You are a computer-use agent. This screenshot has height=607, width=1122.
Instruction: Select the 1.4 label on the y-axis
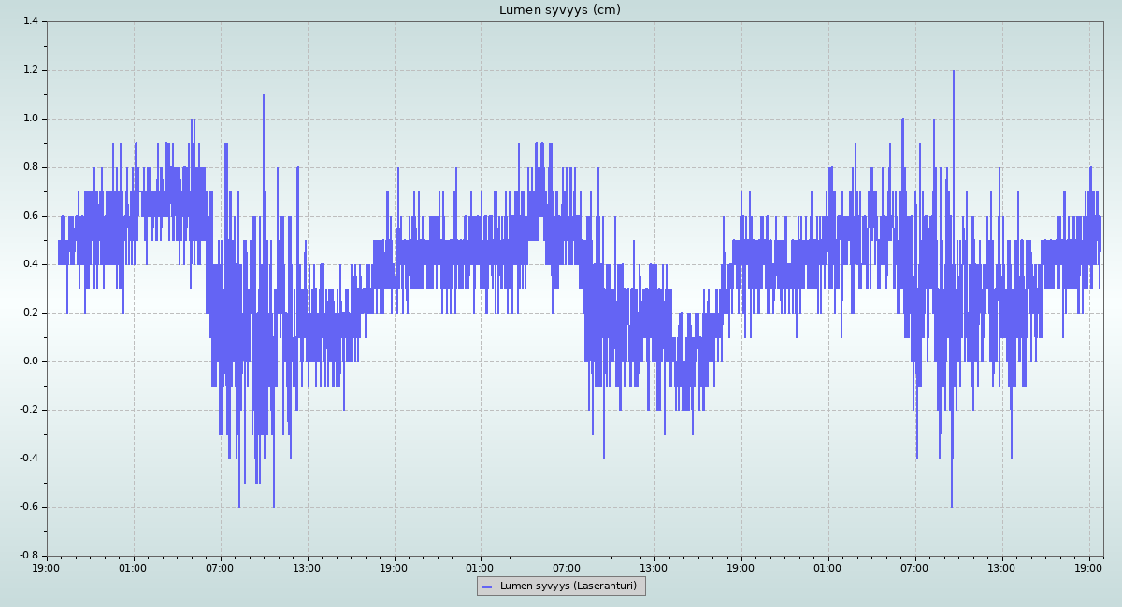coord(30,21)
